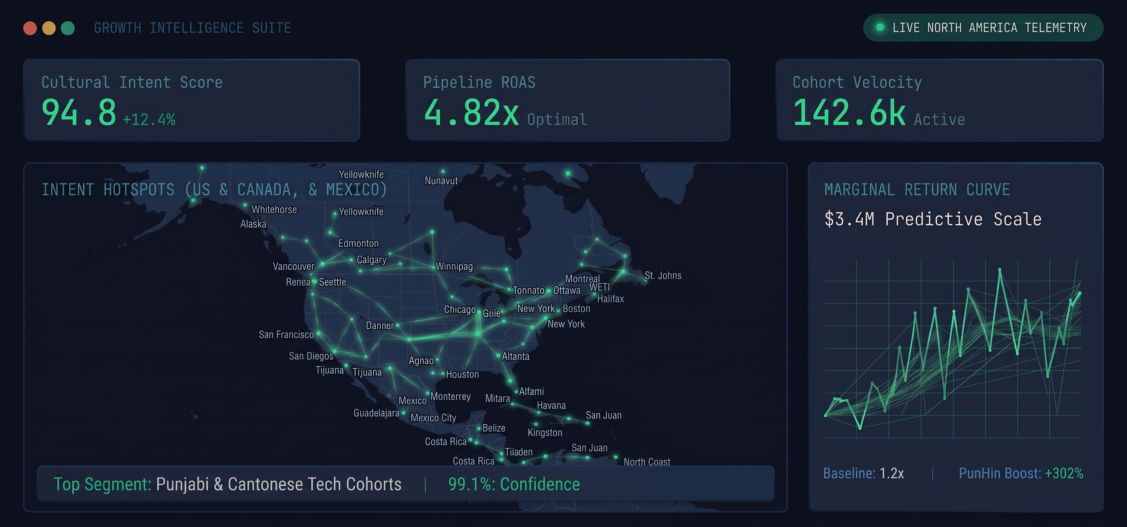Screen dimensions: 1127x527
Task: Click the +12.4% change value
Action: tap(149, 119)
